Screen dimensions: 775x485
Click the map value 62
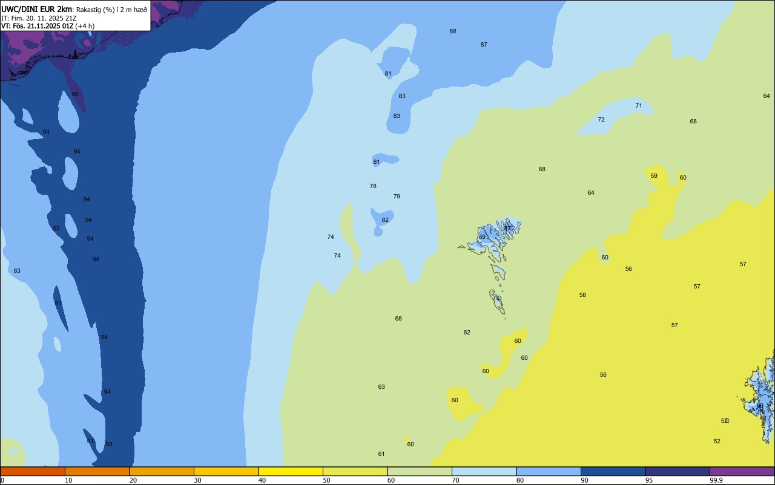[467, 333]
